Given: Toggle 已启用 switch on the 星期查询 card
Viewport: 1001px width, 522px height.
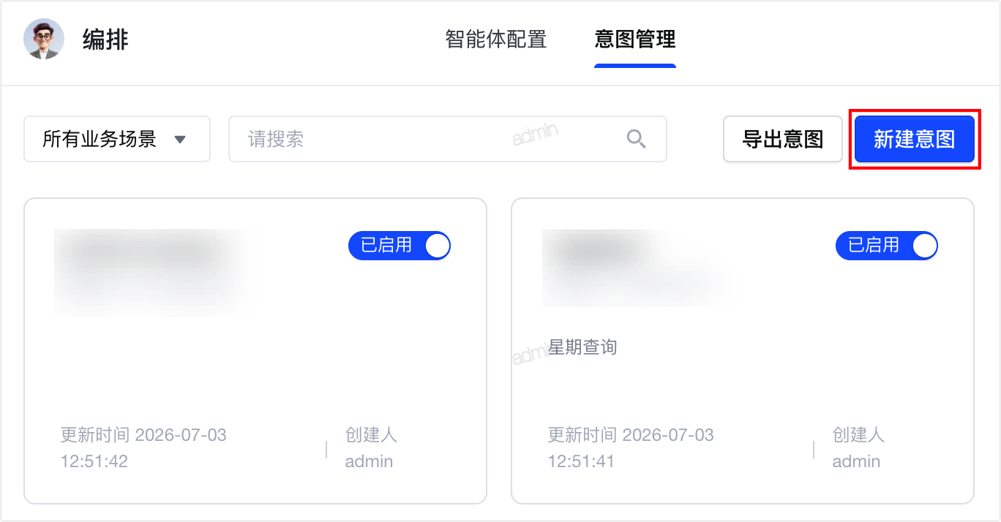Looking at the screenshot, I should 887,246.
